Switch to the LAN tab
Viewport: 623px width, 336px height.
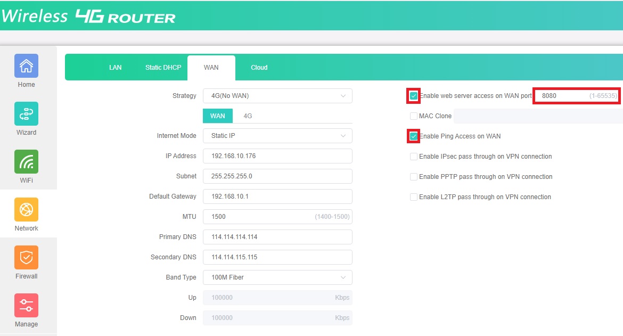[x=115, y=68]
